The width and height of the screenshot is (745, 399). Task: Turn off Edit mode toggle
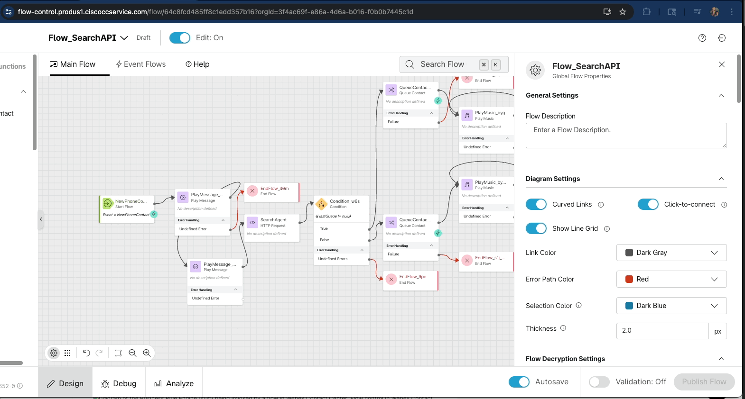[x=180, y=38]
